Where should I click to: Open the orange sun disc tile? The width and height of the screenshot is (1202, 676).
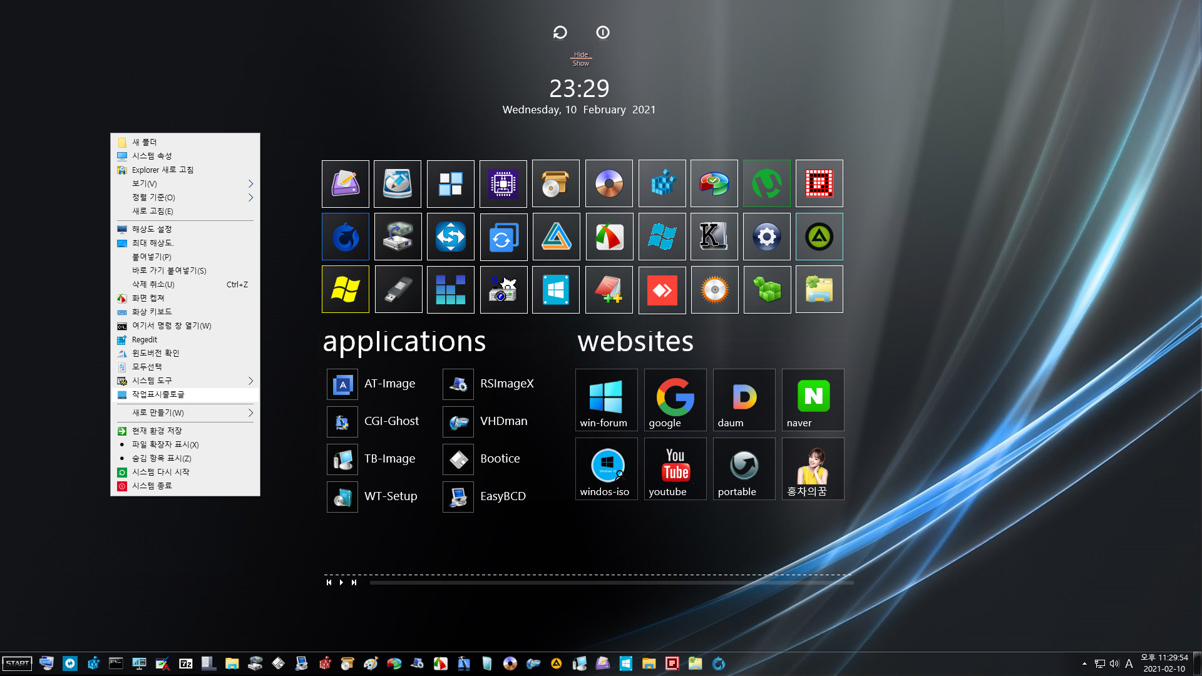714,290
